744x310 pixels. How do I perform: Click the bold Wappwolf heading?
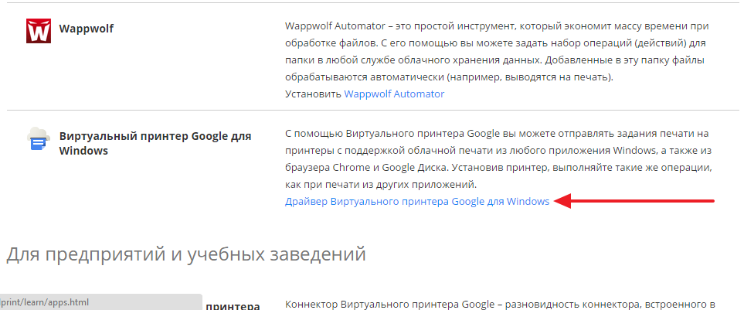pyautogui.click(x=87, y=30)
